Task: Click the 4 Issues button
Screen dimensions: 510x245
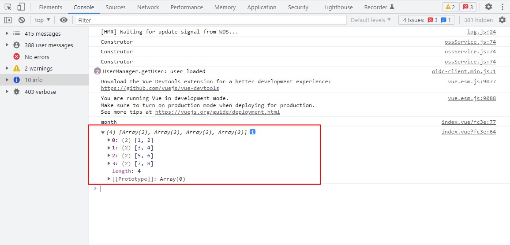Action: click(x=427, y=20)
